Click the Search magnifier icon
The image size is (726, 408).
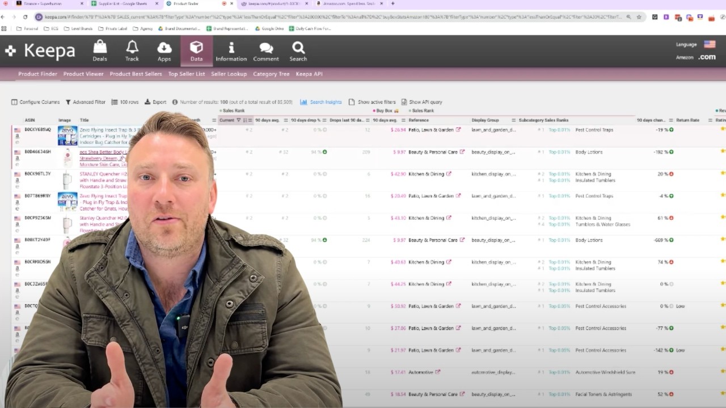(298, 51)
